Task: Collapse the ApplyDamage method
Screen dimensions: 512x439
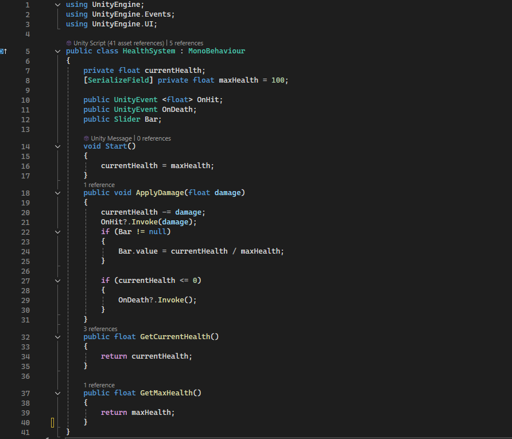Action: [x=57, y=192]
